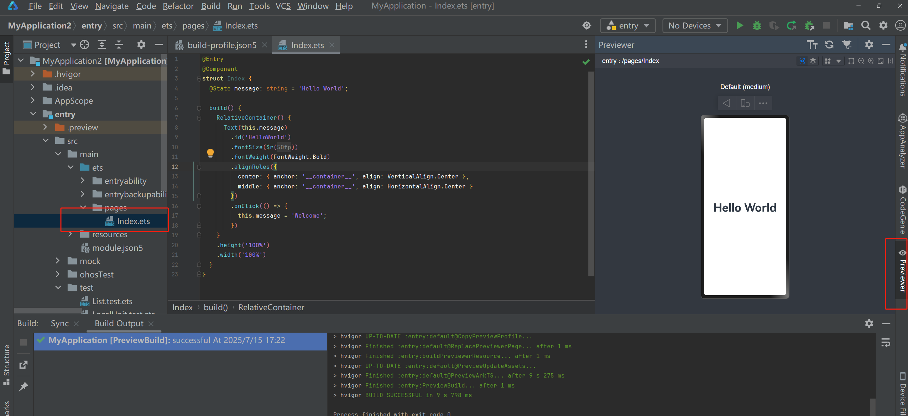This screenshot has height=416, width=908.
Task: Open the No Devices dropdown
Action: 694,26
